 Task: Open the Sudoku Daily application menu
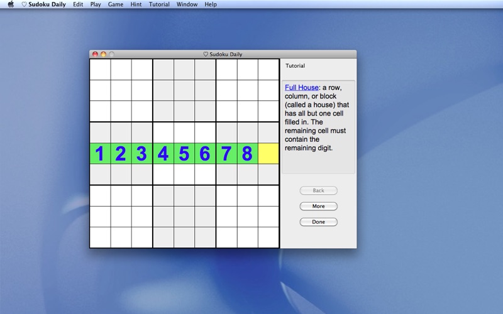tap(43, 4)
